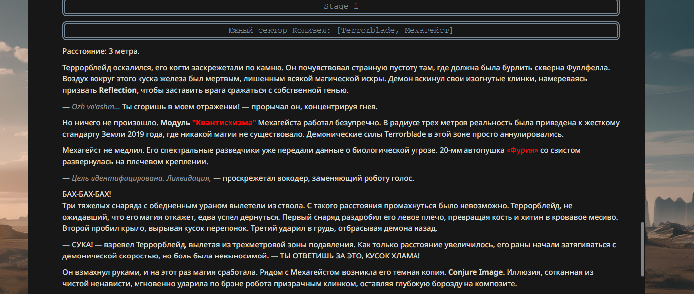Click the italic text 'Цель идентифицирована. Ликвидация,'
The width and height of the screenshot is (694, 294).
pos(141,178)
